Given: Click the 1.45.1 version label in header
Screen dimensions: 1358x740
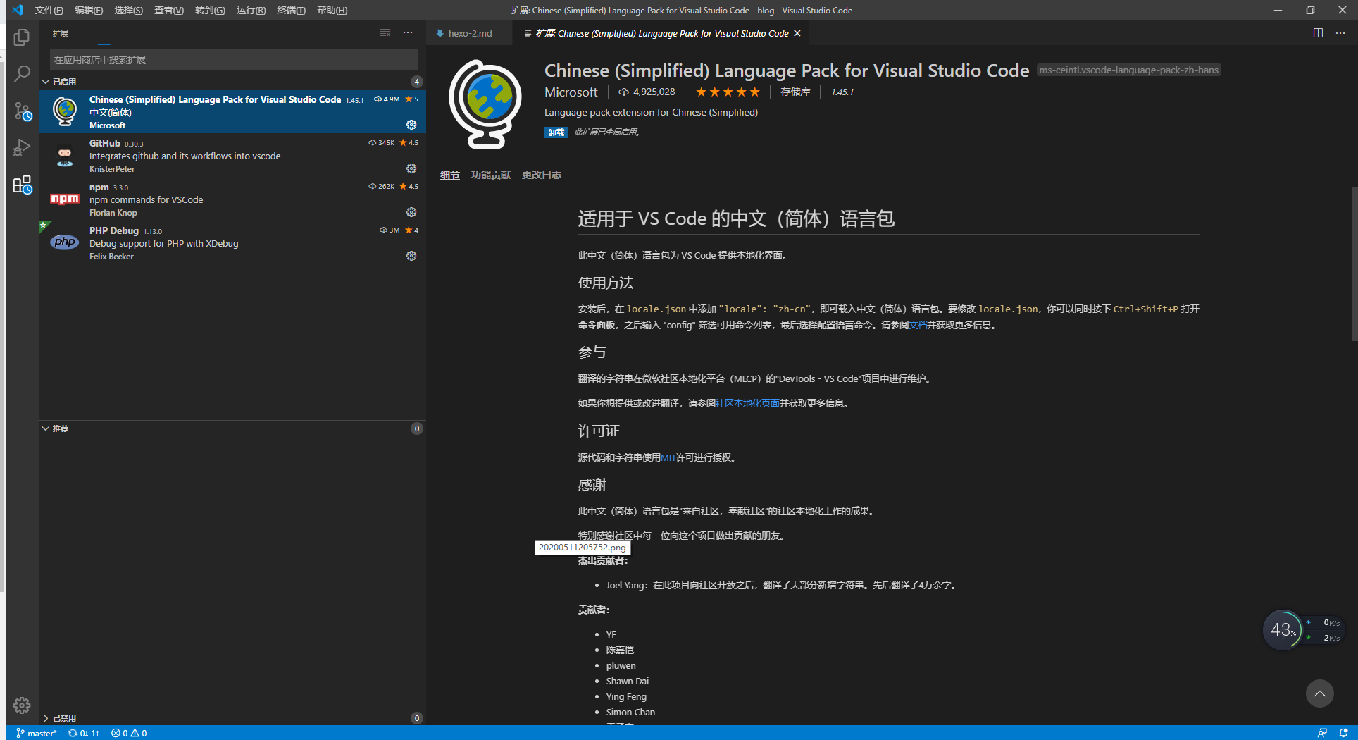Looking at the screenshot, I should coord(842,92).
